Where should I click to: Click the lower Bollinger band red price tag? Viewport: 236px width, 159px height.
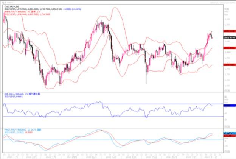[x=228, y=65]
